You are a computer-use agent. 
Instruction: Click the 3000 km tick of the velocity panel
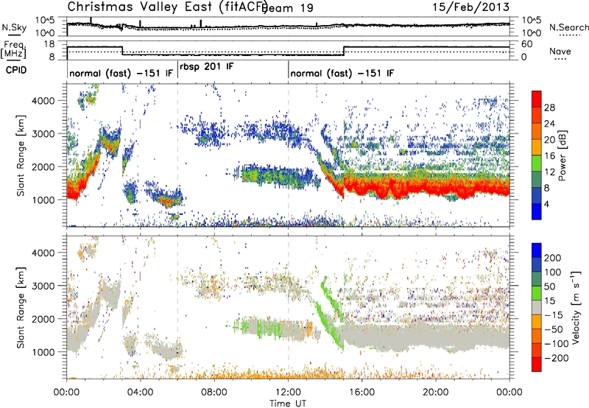click(x=43, y=286)
